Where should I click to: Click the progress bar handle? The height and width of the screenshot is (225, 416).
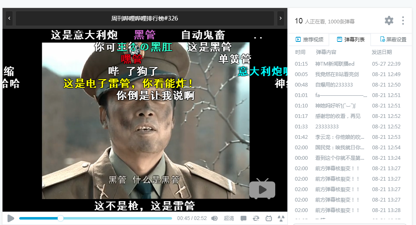61,218
